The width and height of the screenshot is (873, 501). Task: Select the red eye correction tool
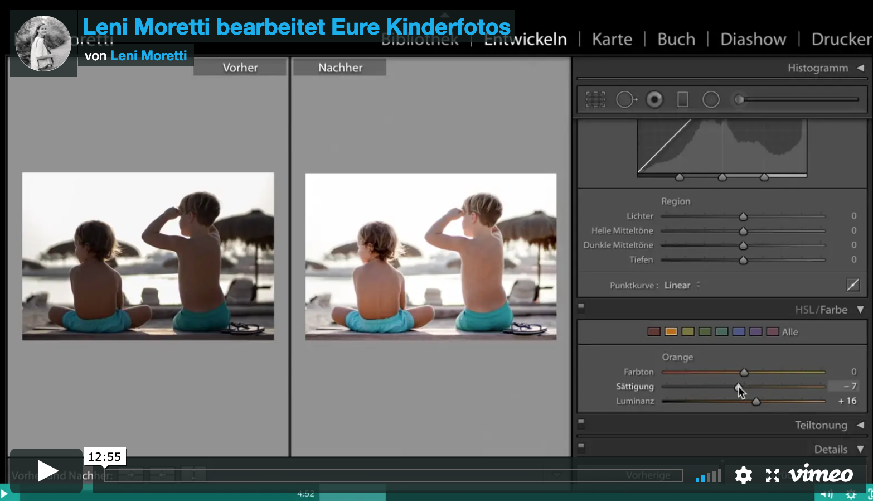[x=654, y=100]
